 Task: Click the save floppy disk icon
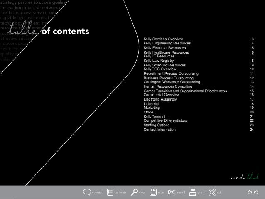153,192
